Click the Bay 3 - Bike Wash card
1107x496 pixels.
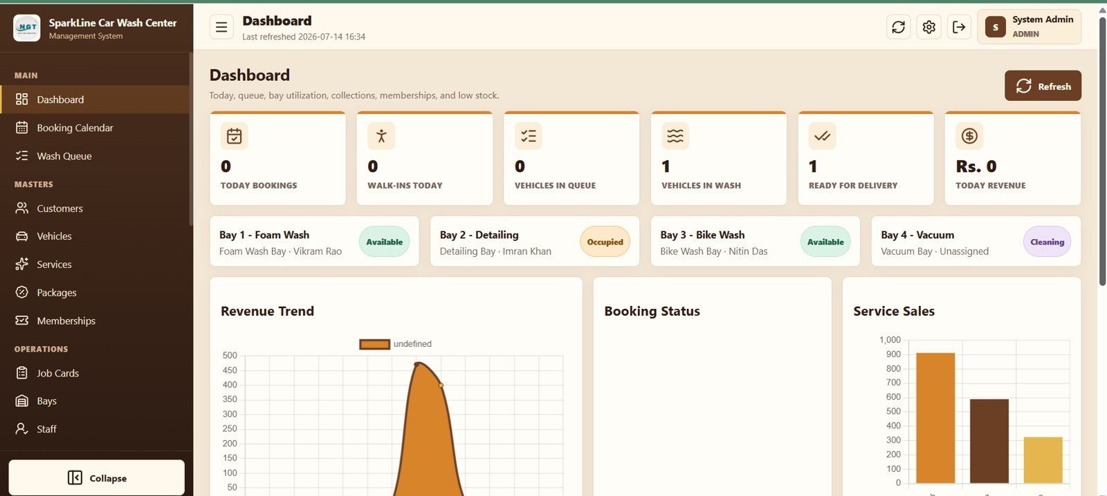coord(755,241)
